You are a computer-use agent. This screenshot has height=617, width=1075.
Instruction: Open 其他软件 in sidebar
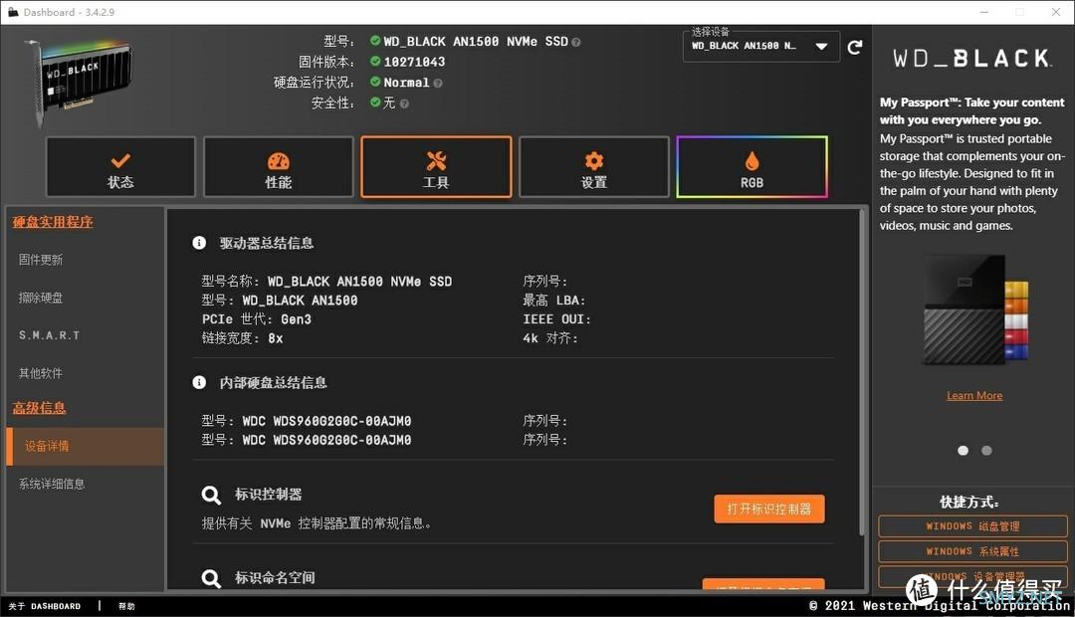coord(41,373)
